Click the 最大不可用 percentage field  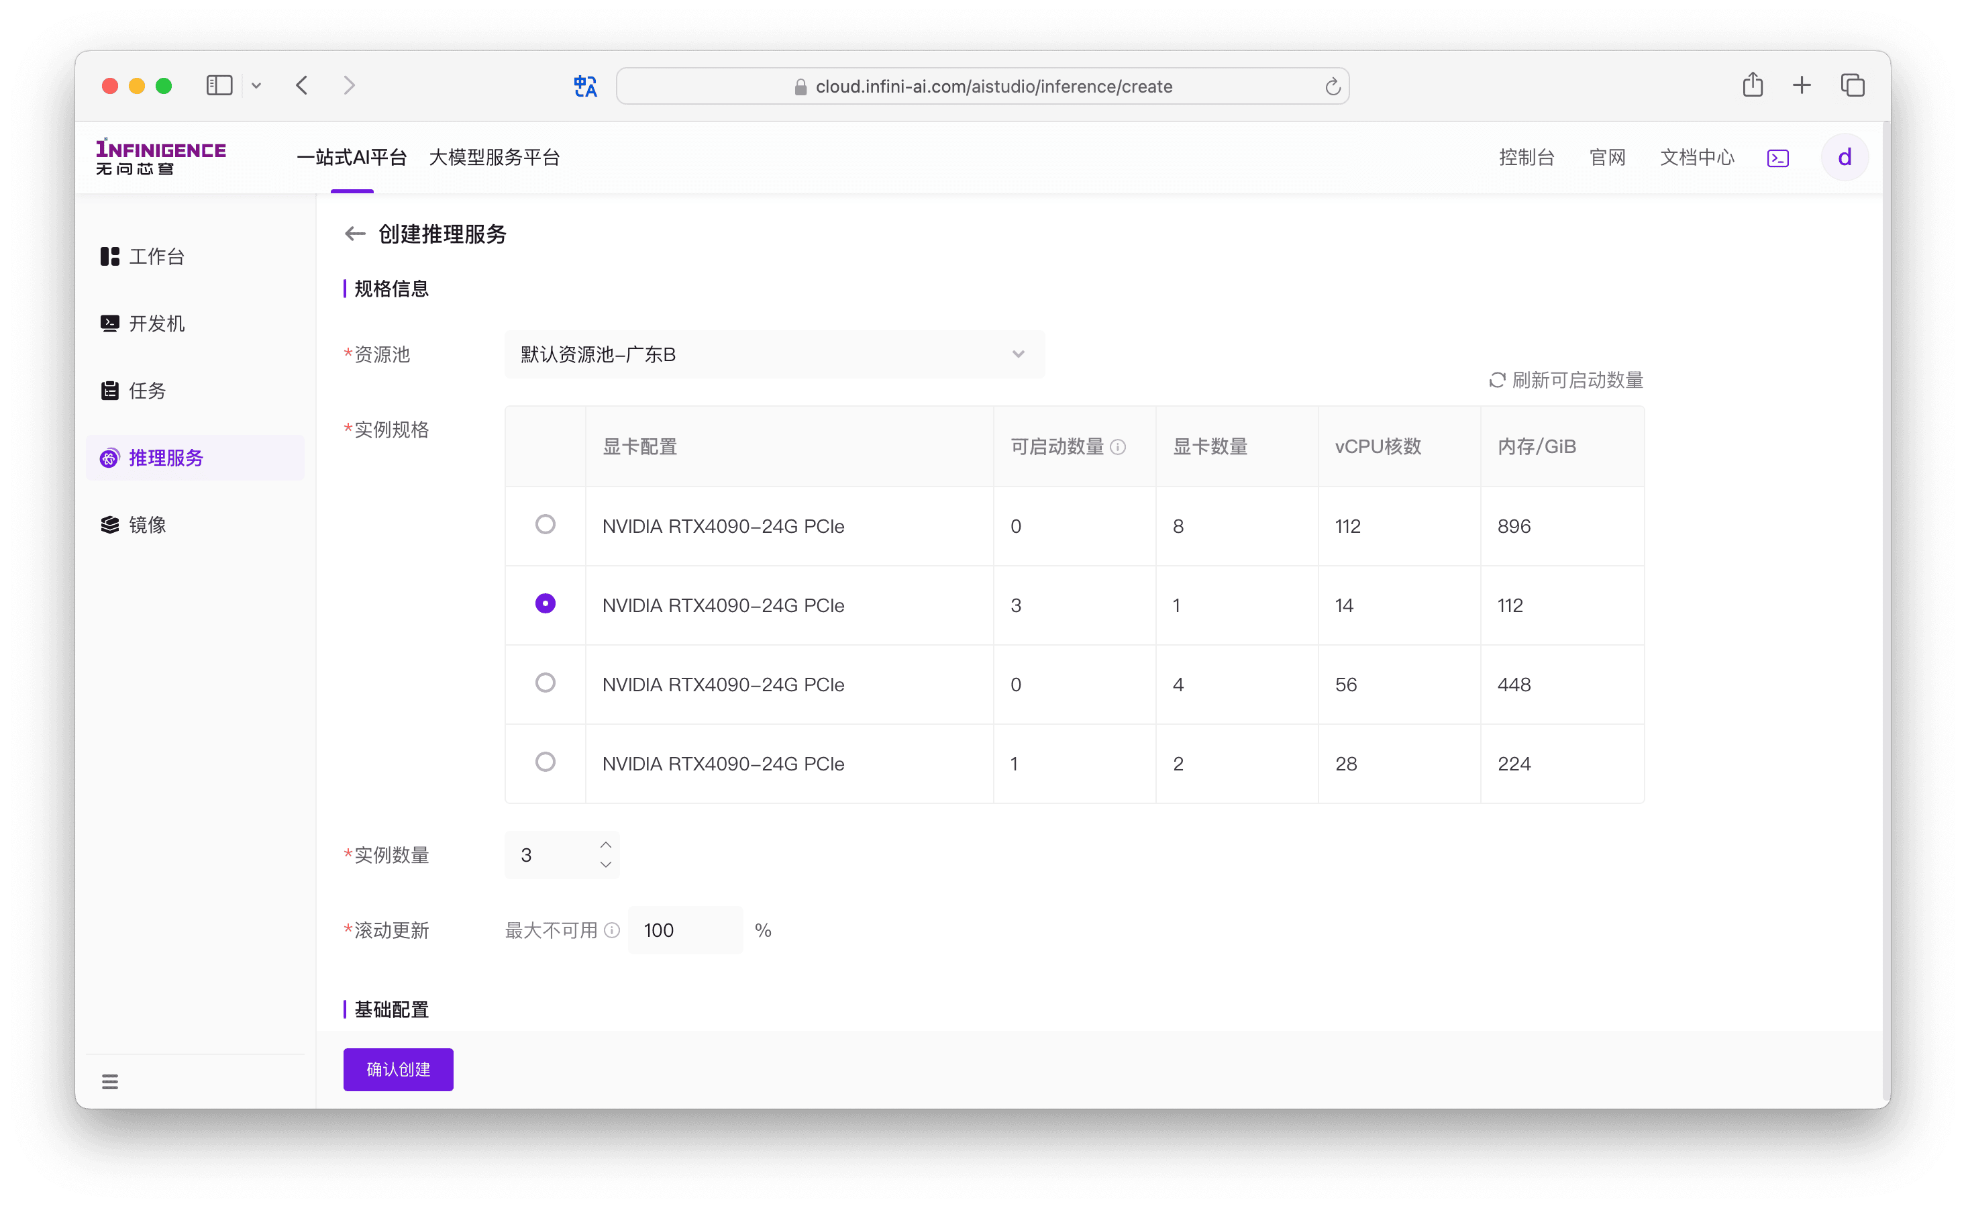685,930
